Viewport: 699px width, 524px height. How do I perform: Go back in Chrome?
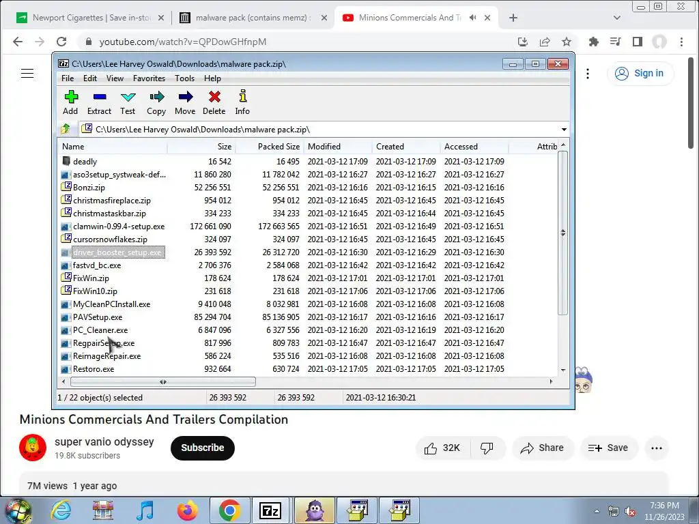(18, 42)
